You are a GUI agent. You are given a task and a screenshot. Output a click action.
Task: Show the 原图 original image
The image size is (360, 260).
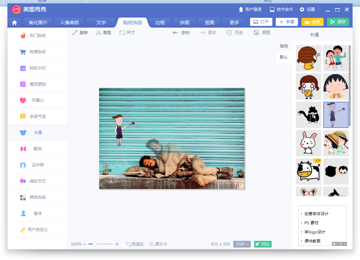click(x=262, y=33)
